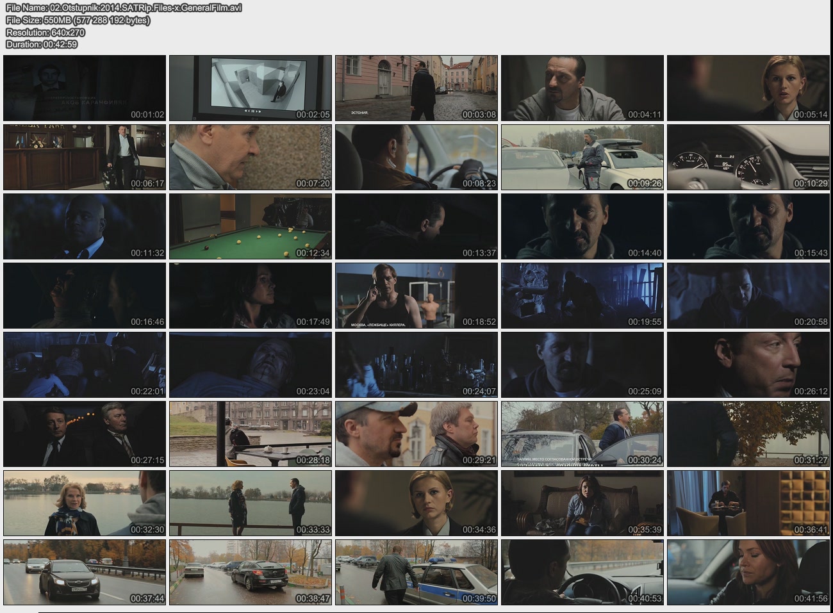Screen dimensions: 833x613
Task: Select the man in white cap frame at 00:29:21
Action: [x=416, y=434]
